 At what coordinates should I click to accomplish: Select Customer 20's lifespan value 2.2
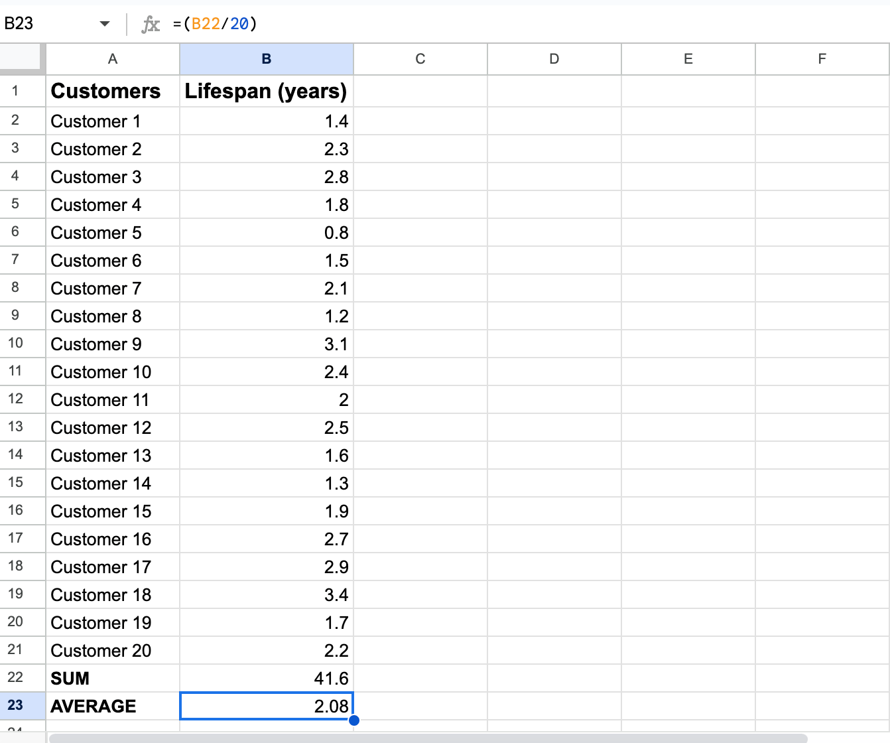click(x=267, y=651)
